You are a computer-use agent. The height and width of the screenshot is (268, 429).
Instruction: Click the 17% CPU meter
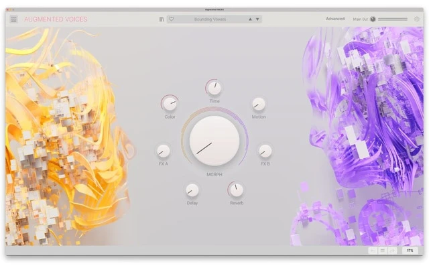tap(410, 251)
